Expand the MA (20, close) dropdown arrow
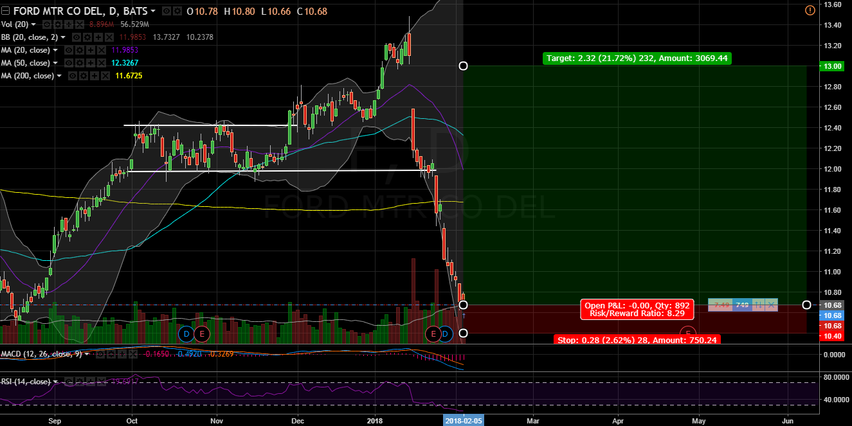Image resolution: width=852 pixels, height=426 pixels. [x=55, y=50]
